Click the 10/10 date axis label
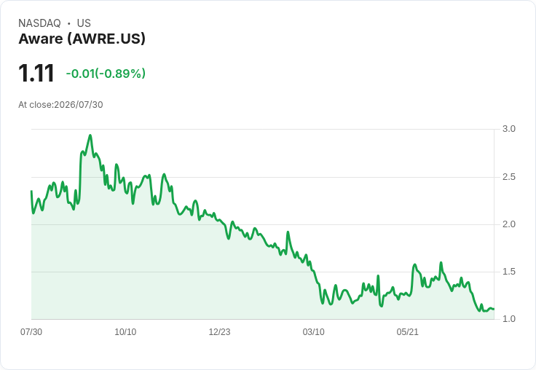Viewport: 536px width, 370px height. pyautogui.click(x=125, y=331)
